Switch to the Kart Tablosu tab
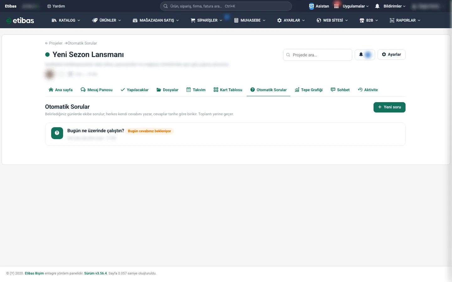Screen dimensions: 452x282 [228, 90]
